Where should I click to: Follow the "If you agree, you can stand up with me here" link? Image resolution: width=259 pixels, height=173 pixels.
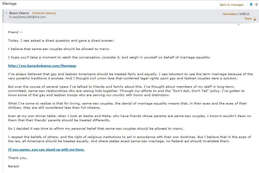click(x=46, y=149)
